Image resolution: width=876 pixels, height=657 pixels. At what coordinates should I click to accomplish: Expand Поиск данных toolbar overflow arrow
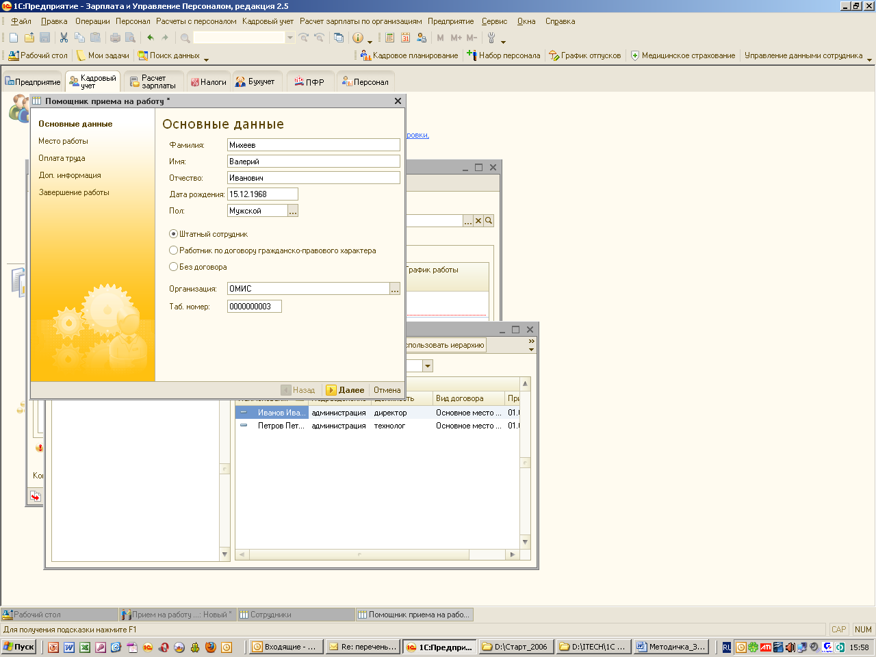[206, 60]
